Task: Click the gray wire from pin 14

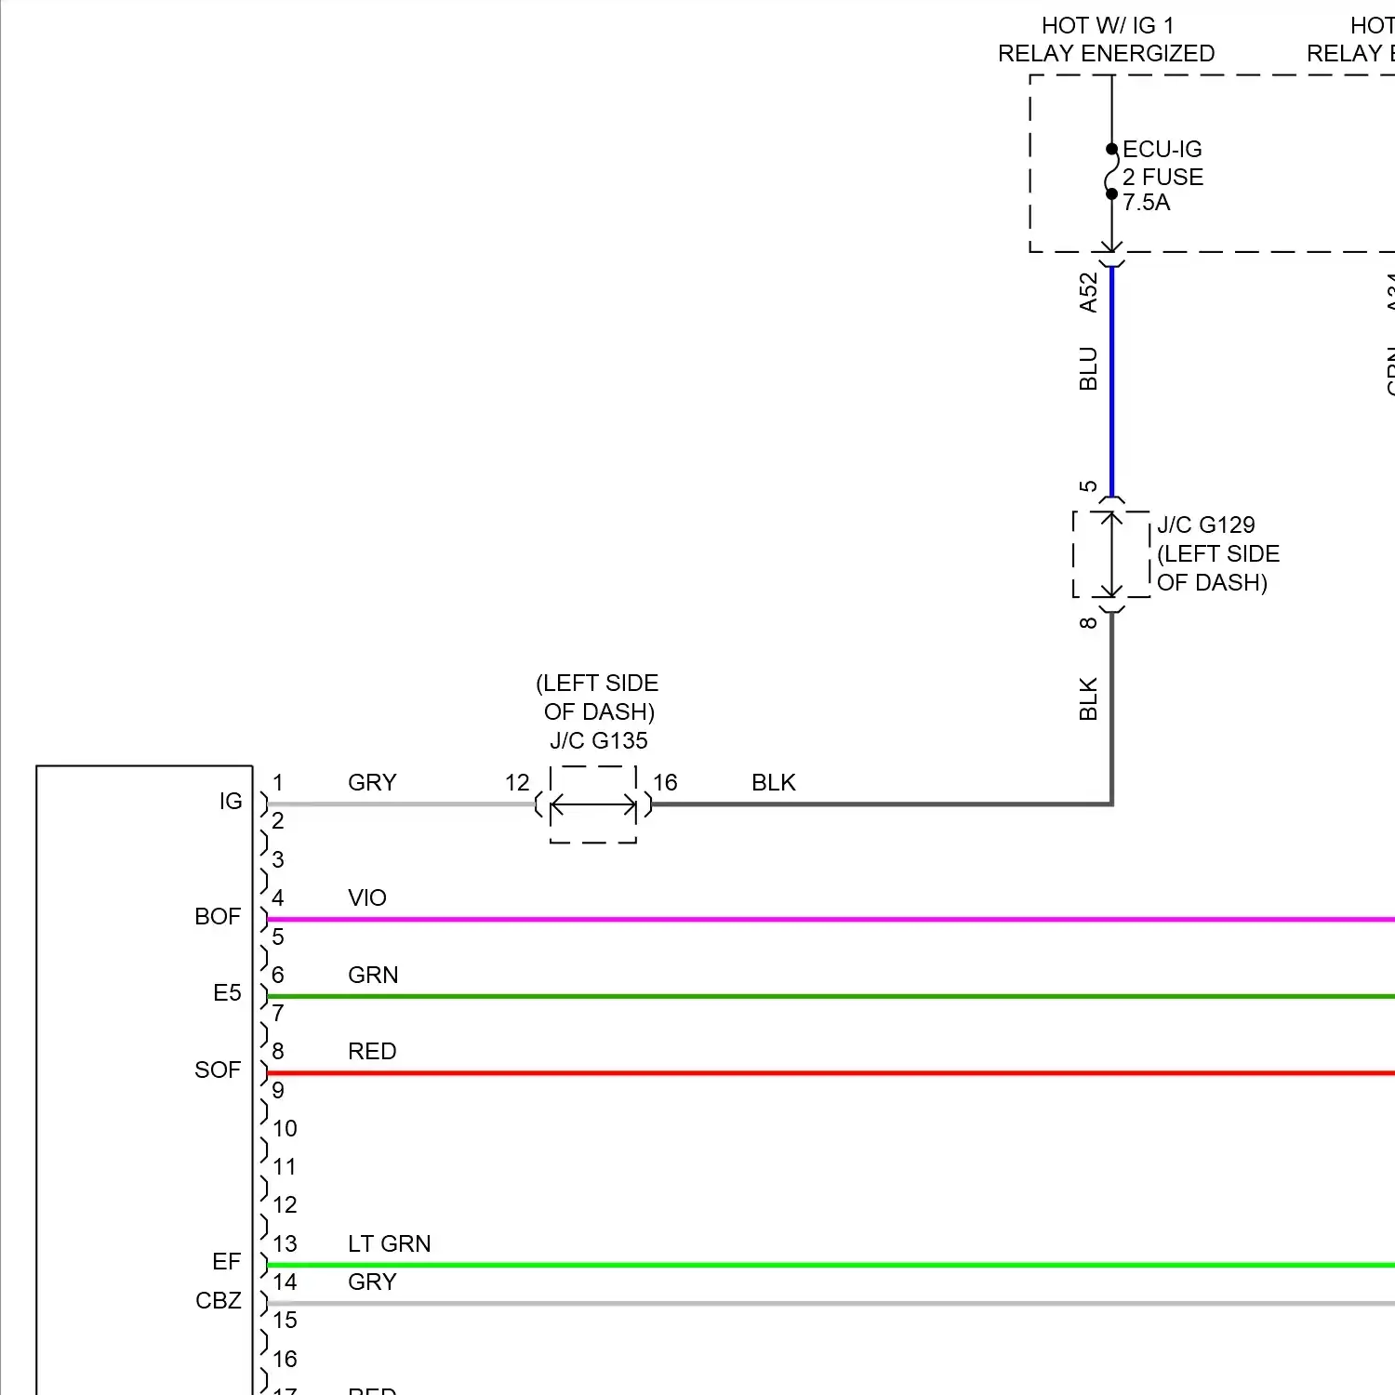Action: pyautogui.click(x=830, y=1303)
